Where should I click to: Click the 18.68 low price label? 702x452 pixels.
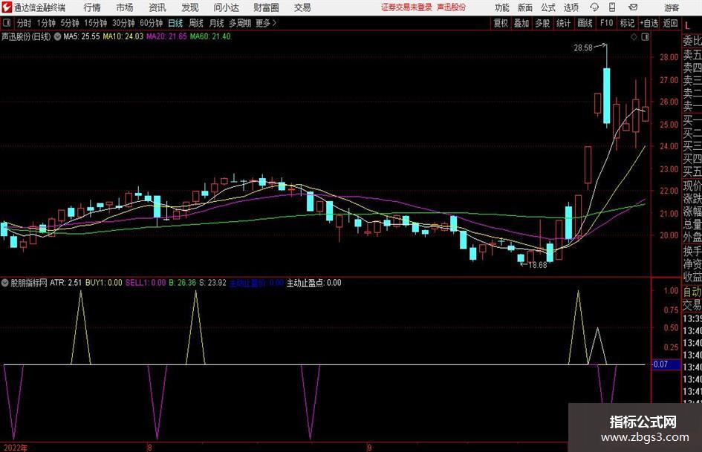[538, 265]
